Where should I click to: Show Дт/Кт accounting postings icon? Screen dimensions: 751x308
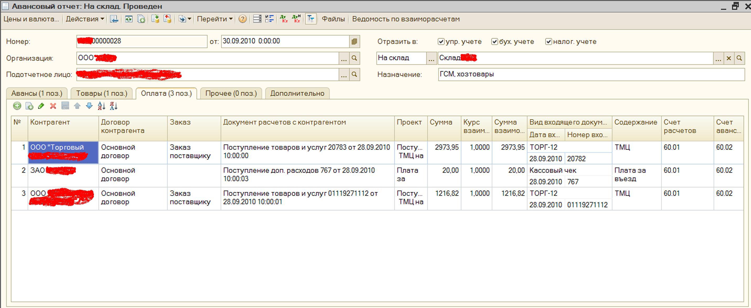(x=283, y=19)
